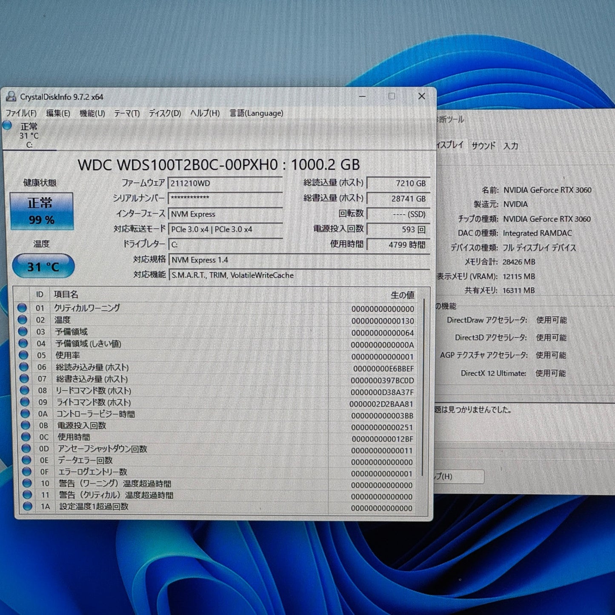615x615 pixels.
Task: Open the ファイル(F) menu
Action: point(21,113)
